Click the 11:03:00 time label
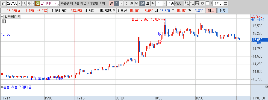The width and height of the screenshot is (268, 100). coord(259,98)
